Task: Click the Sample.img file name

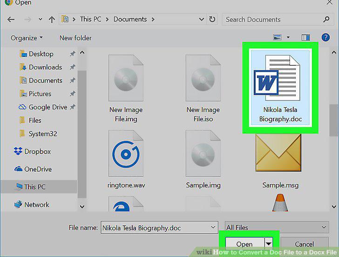Action: 203,185
